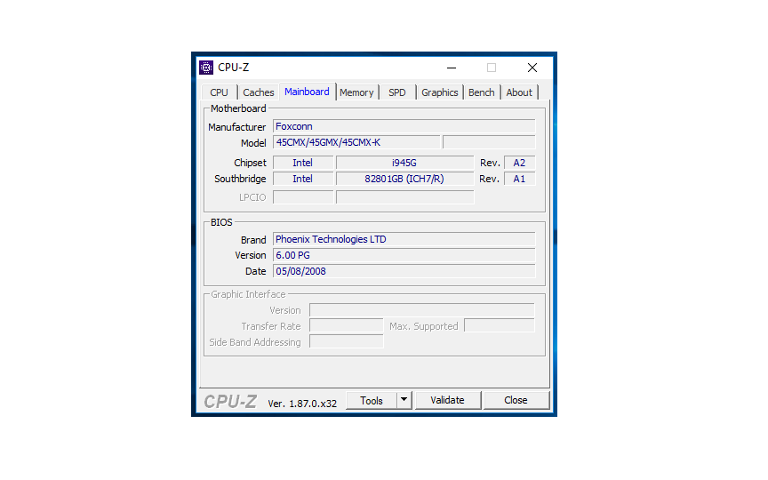
Task: Select the Mainboard tab
Action: [307, 92]
